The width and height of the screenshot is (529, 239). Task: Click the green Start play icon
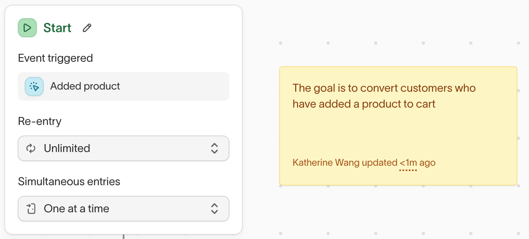(x=27, y=28)
